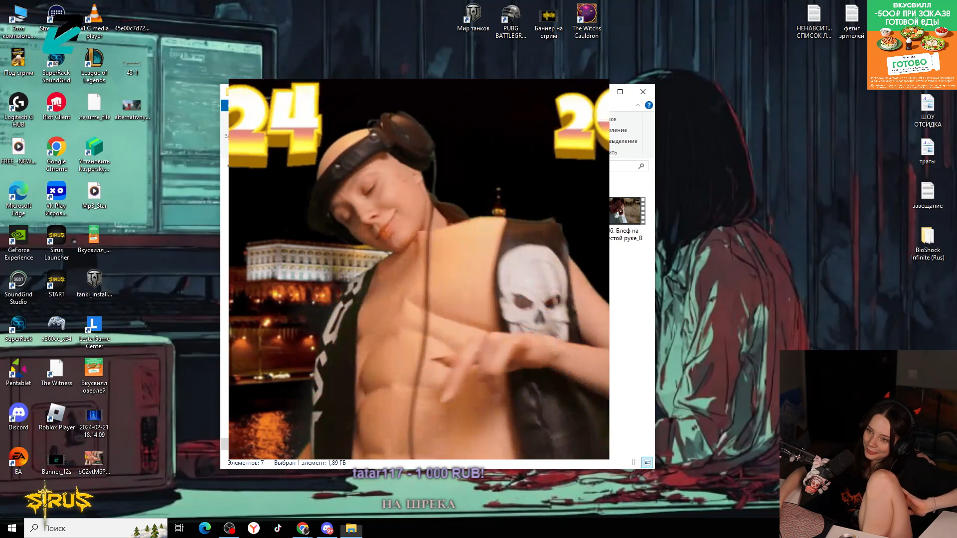The image size is (957, 538).
Task: Open the Windows Start menu
Action: click(x=12, y=528)
